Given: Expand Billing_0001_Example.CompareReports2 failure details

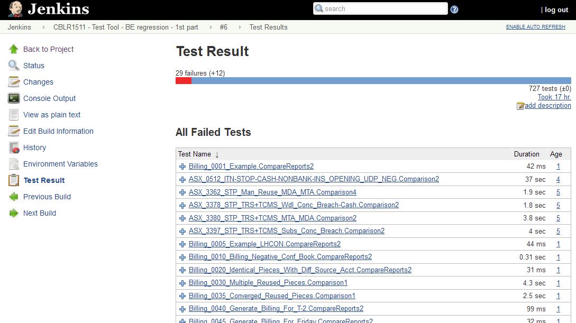Looking at the screenshot, I should pos(182,167).
